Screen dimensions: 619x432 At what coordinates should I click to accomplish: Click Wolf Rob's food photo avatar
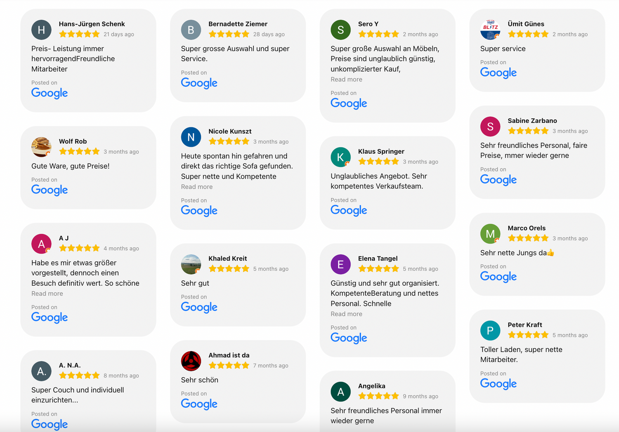pyautogui.click(x=41, y=147)
